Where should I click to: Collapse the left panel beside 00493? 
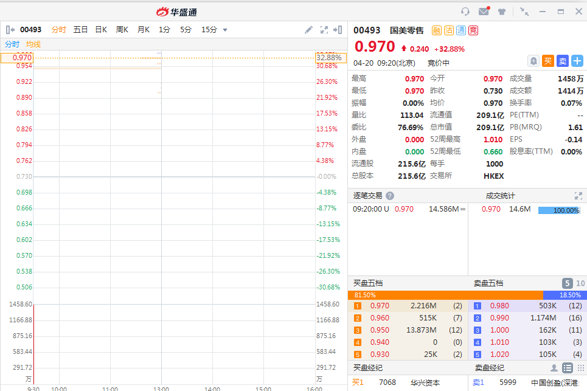pyautogui.click(x=10, y=30)
